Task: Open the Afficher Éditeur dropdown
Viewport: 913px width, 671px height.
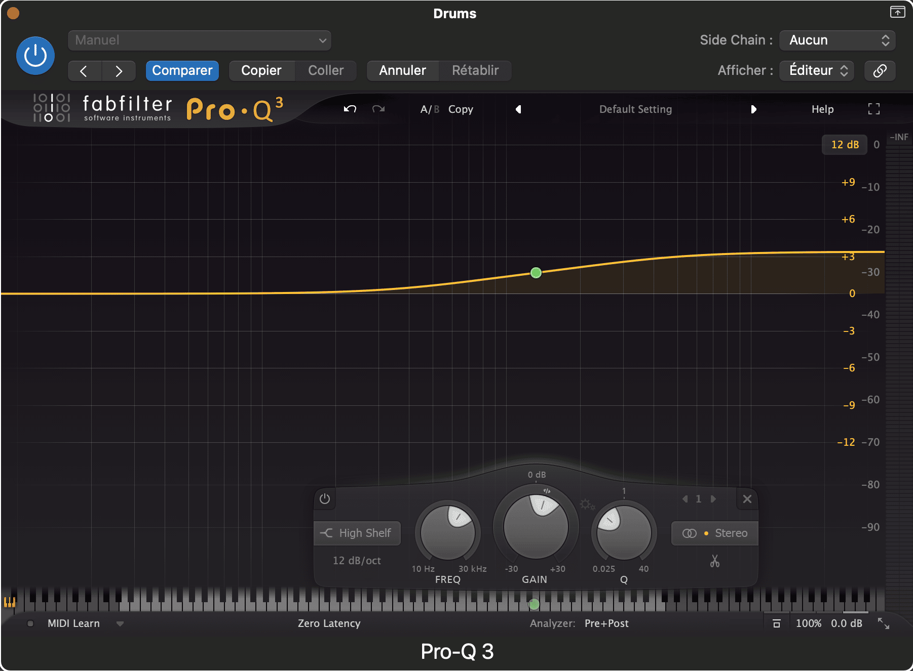Action: pyautogui.click(x=817, y=70)
